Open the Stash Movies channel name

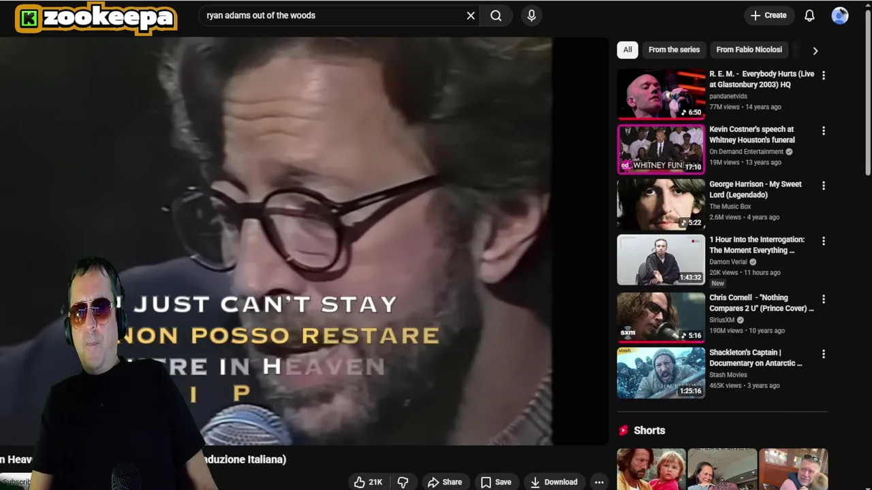728,374
